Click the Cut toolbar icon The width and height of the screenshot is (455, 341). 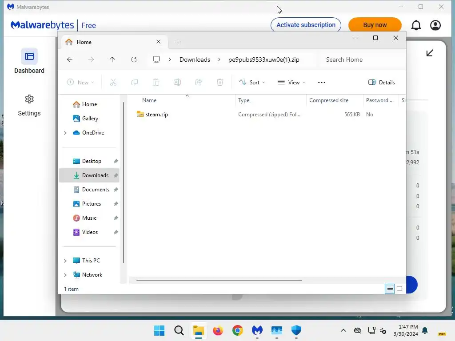click(x=113, y=82)
